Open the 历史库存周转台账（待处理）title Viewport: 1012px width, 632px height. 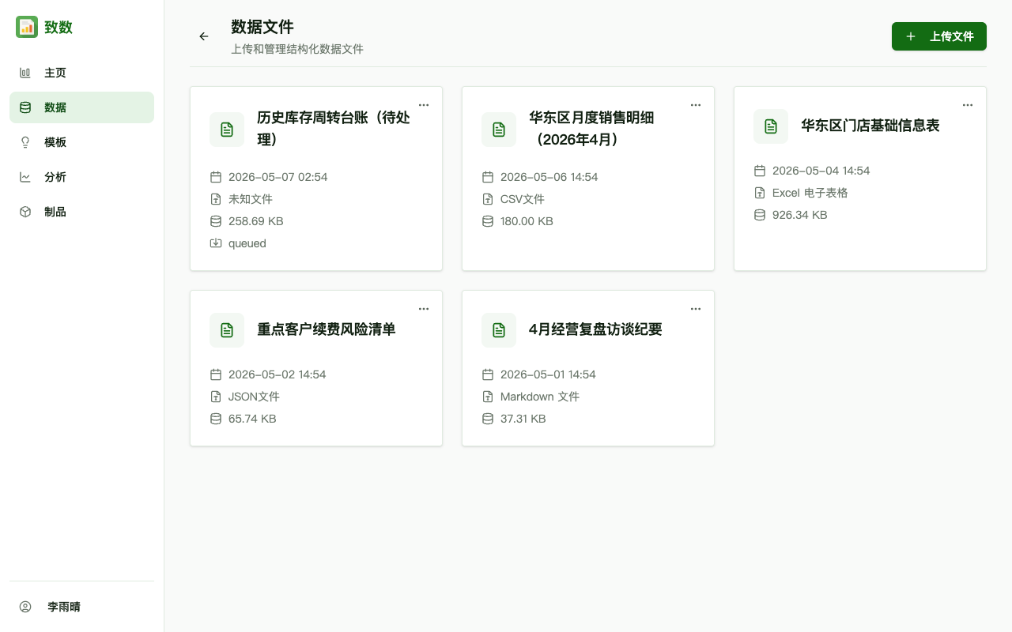click(334, 129)
